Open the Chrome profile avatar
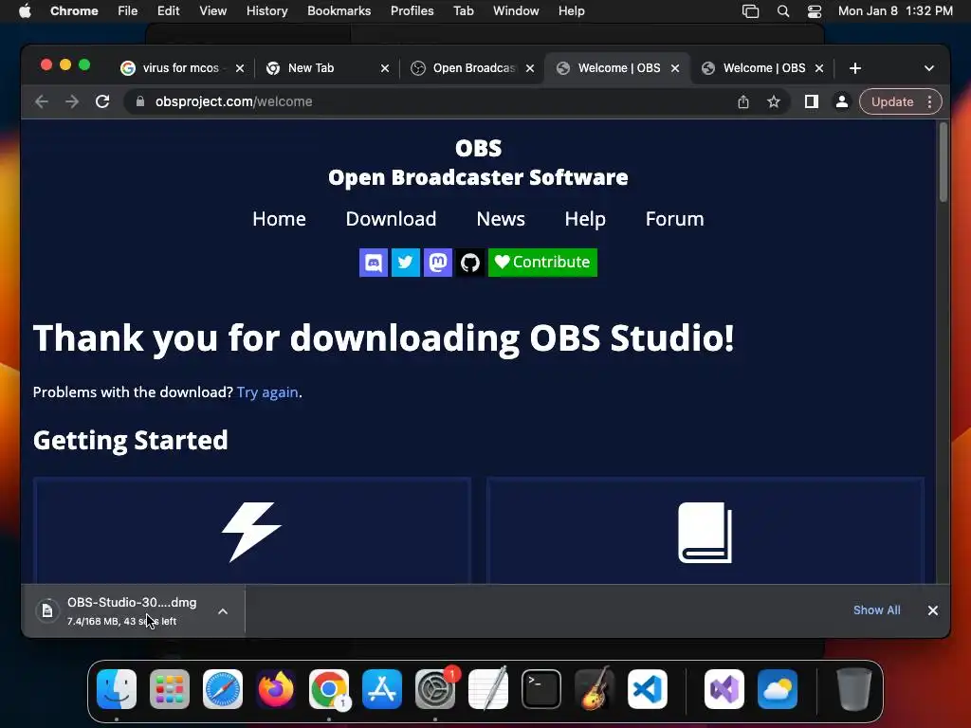 (842, 101)
